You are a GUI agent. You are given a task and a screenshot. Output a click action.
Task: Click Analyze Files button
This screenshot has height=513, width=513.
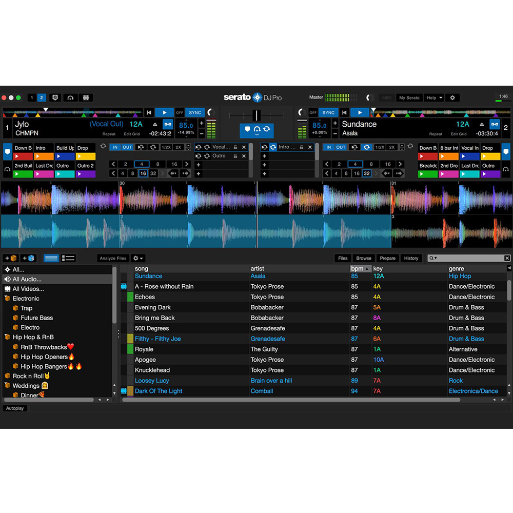113,258
